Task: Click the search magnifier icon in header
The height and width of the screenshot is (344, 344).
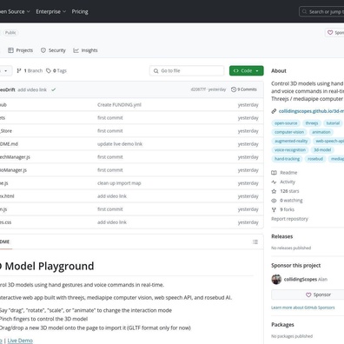Action: pos(304,12)
